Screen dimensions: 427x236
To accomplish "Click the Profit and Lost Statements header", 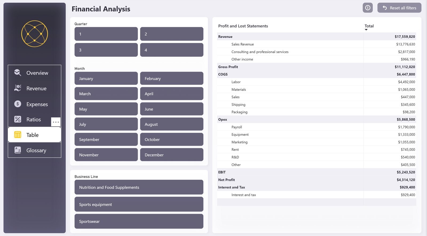I will (243, 26).
